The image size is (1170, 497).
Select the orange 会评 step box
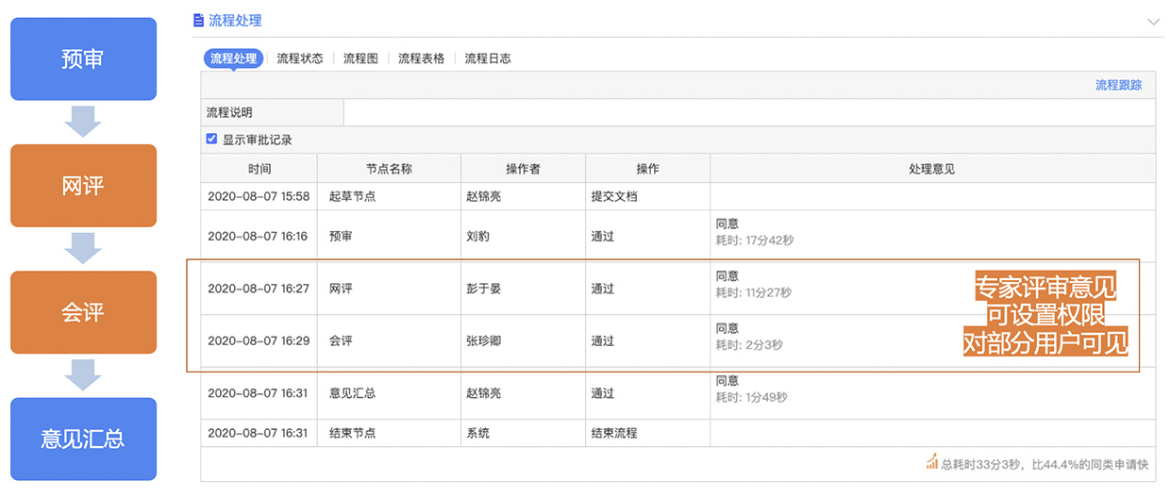pyautogui.click(x=83, y=312)
